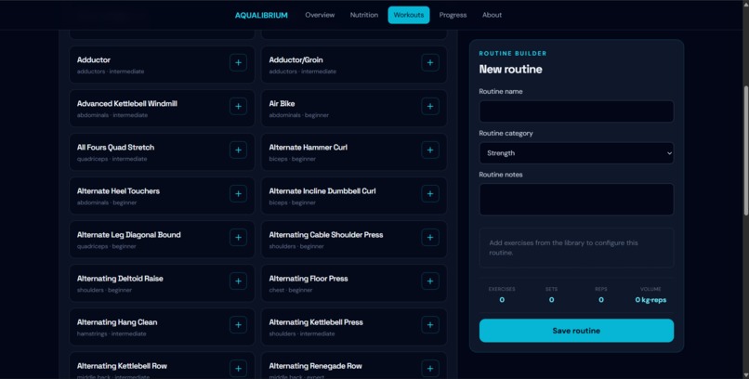This screenshot has height=379, width=749.
Task: Click the AQUALIBRIUM logo link
Action: 261,15
